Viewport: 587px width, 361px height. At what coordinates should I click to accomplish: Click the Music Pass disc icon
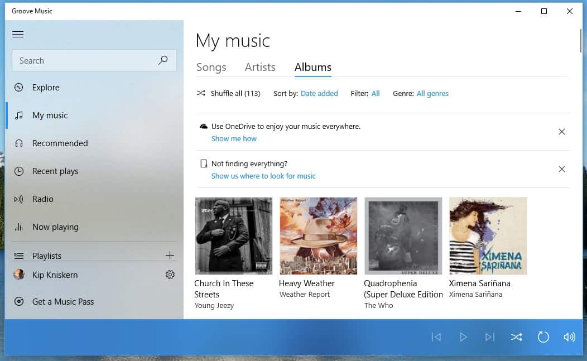19,301
